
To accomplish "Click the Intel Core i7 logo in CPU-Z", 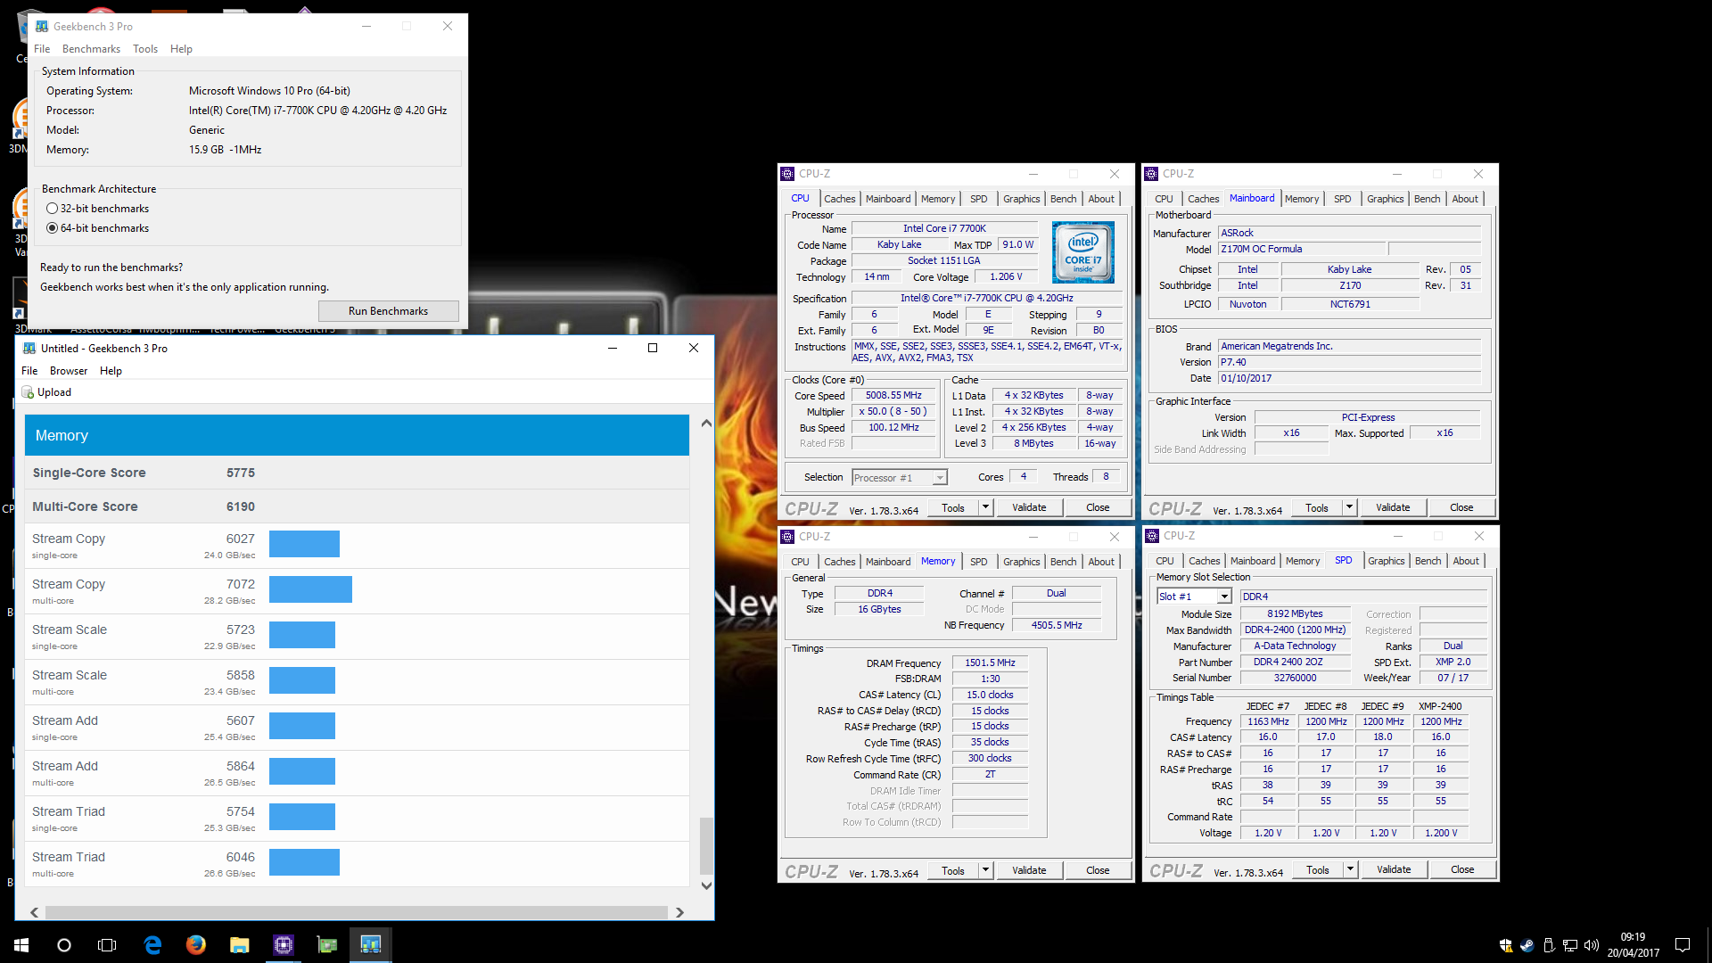I will pos(1082,252).
